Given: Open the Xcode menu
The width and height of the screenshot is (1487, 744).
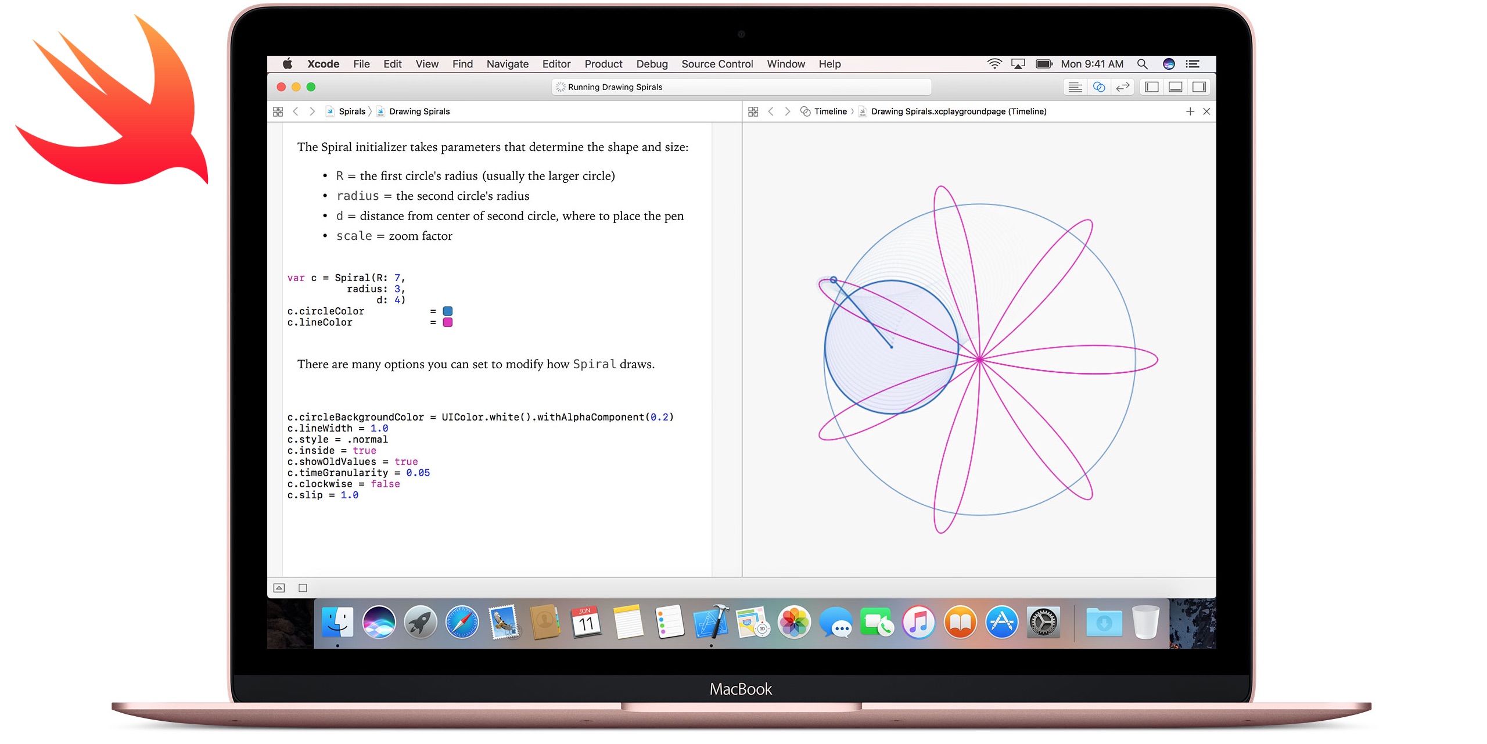Looking at the screenshot, I should (x=323, y=64).
